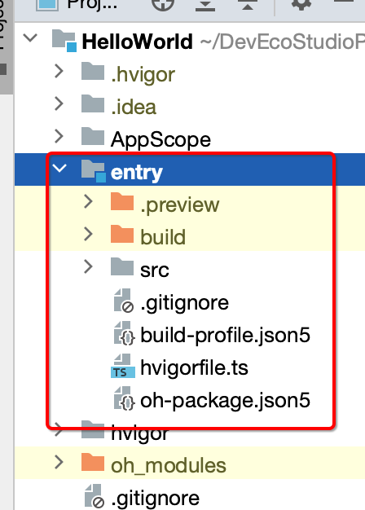Screen dimensions: 365x510
Task: Expand the .hvigor folder
Action: [x=59, y=71]
